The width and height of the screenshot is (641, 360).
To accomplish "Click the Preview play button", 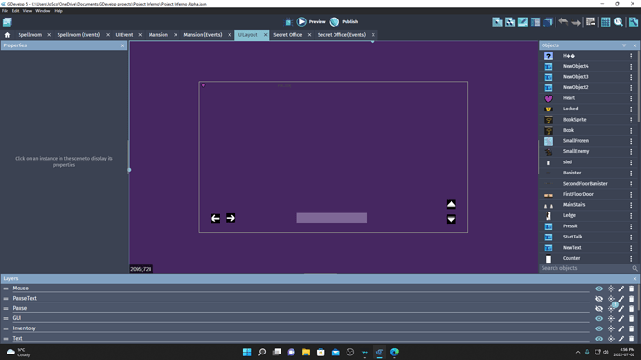I will point(301,21).
